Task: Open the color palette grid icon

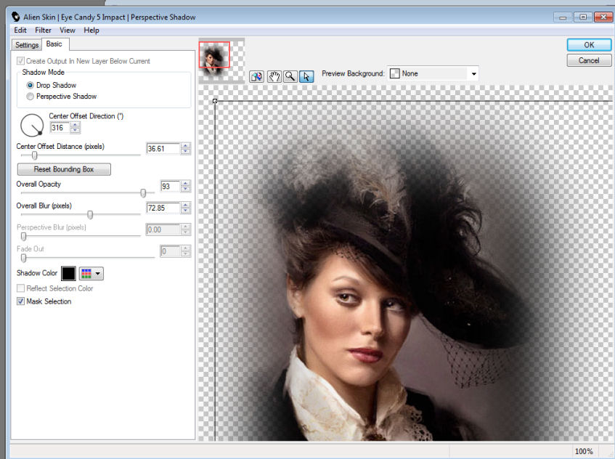Action: [86, 273]
